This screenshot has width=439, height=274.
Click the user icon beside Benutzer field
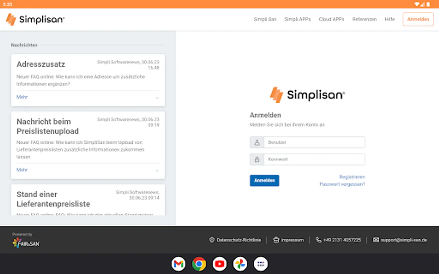[x=257, y=142]
